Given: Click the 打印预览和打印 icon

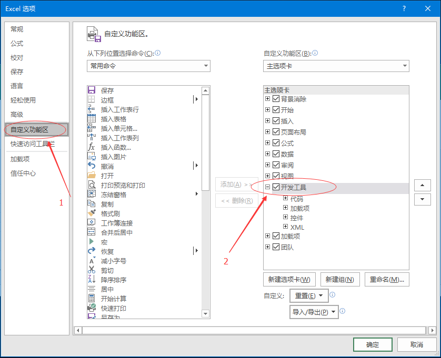Looking at the screenshot, I should pyautogui.click(x=92, y=185).
